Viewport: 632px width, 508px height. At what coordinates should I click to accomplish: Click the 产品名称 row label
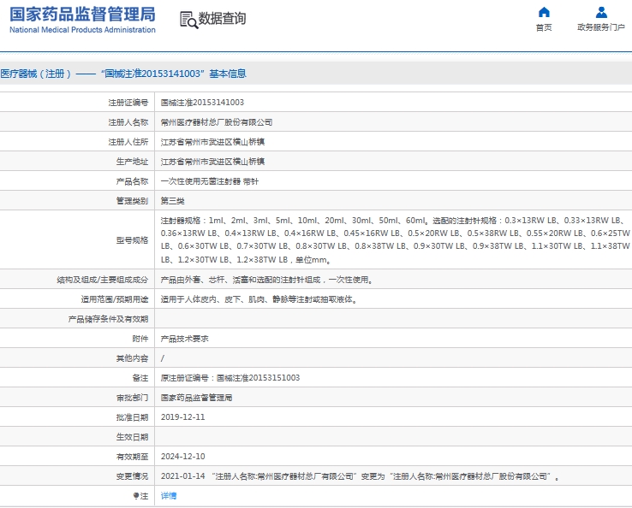tap(132, 181)
